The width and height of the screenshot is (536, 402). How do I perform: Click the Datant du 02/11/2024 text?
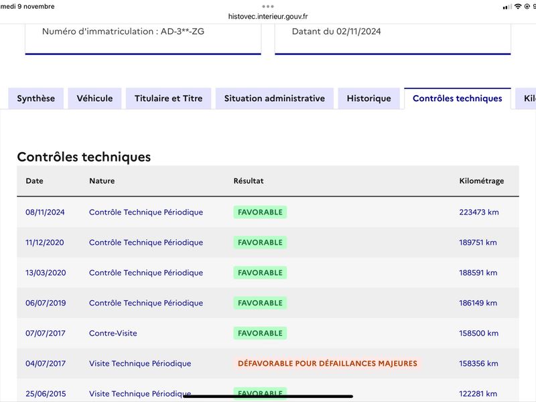336,31
